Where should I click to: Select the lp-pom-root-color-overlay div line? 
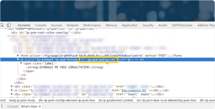(46, 33)
